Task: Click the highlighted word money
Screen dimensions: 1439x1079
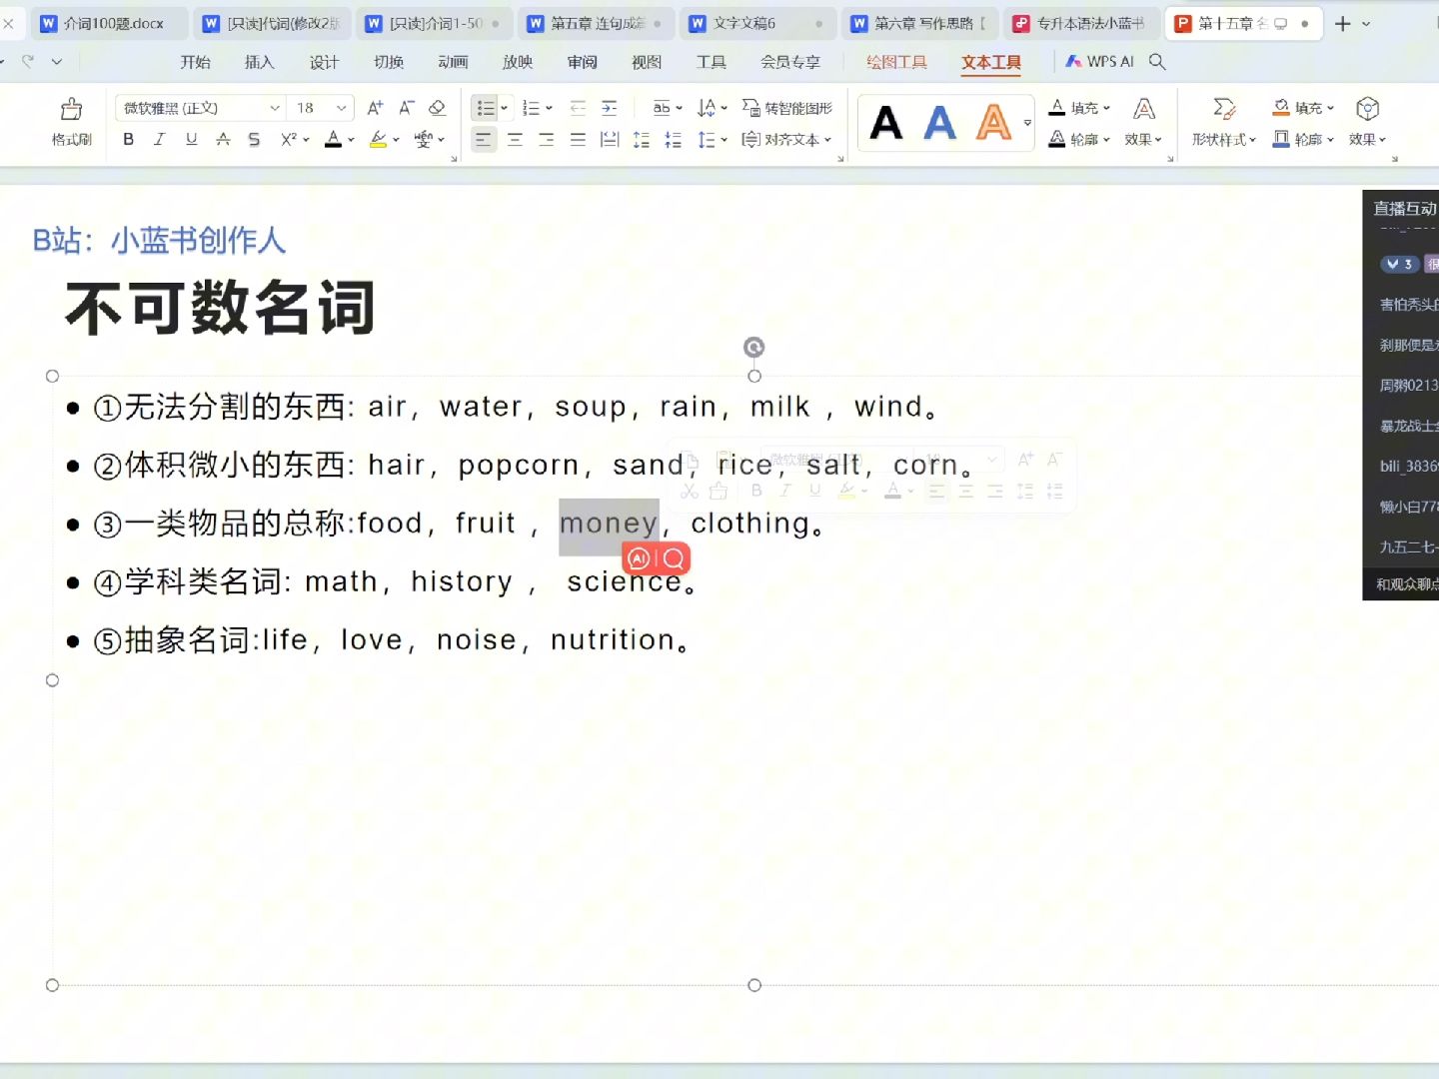Action: coord(609,524)
